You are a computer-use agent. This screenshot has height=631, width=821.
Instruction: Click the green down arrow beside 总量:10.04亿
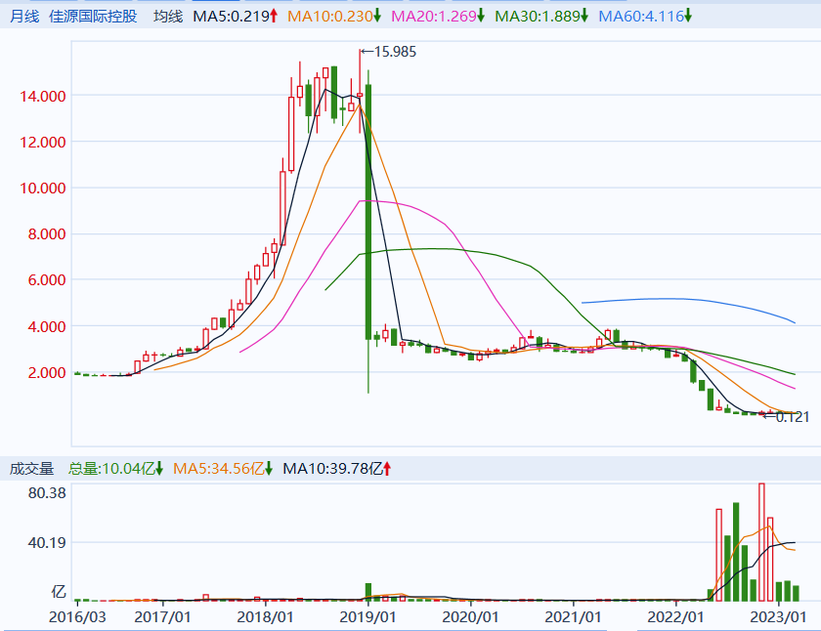(158, 469)
